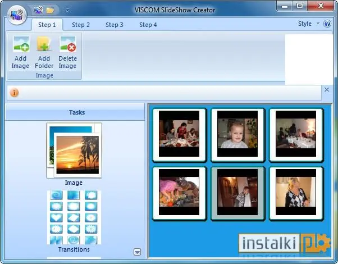Switch to the Step 3 tab

(x=115, y=25)
